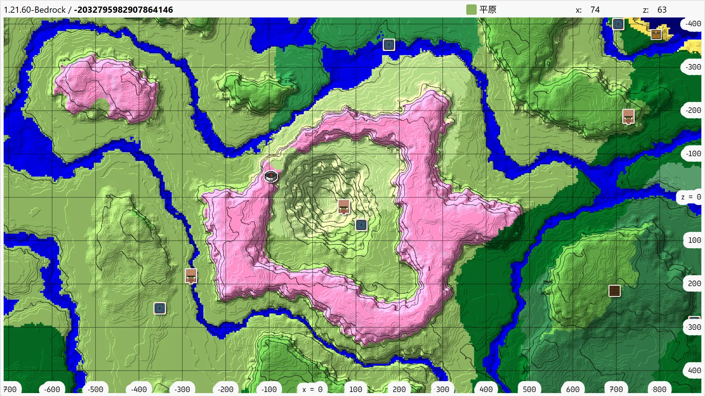Click the z coordinate value 63

(x=662, y=10)
